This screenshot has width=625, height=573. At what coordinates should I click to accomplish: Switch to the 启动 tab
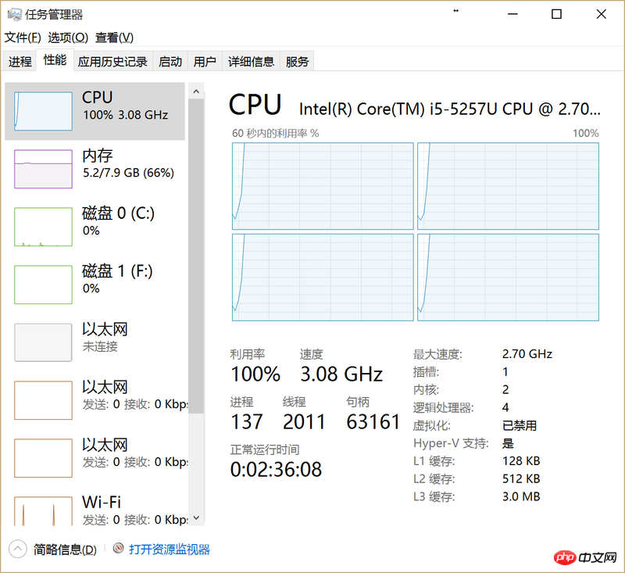point(170,62)
